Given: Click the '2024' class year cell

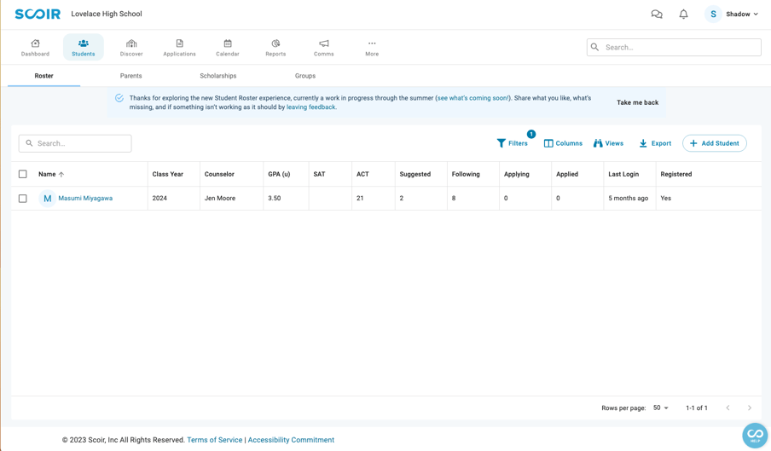Looking at the screenshot, I should [x=159, y=199].
